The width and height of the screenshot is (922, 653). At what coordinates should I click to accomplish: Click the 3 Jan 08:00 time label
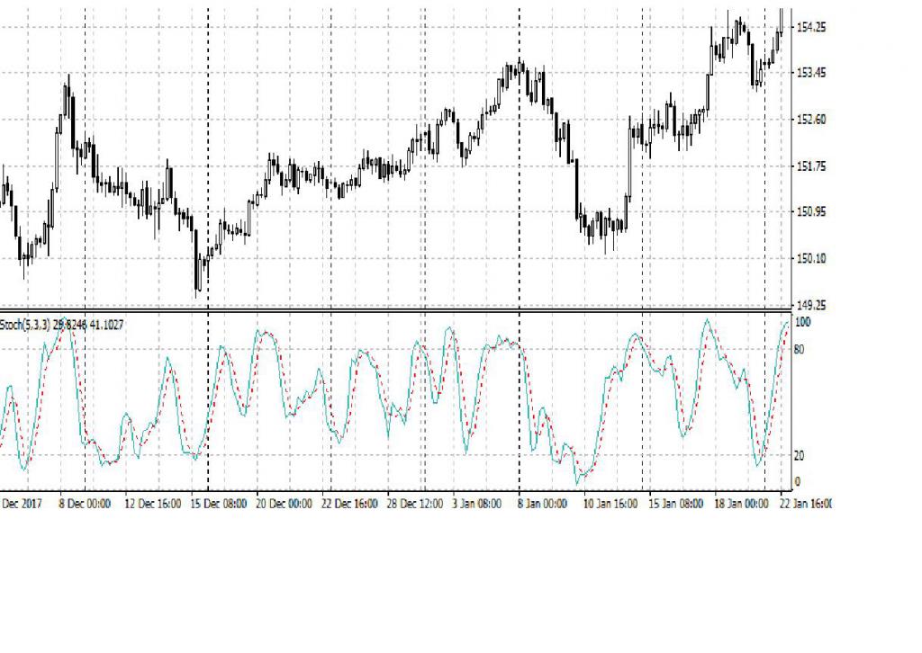pyautogui.click(x=476, y=505)
